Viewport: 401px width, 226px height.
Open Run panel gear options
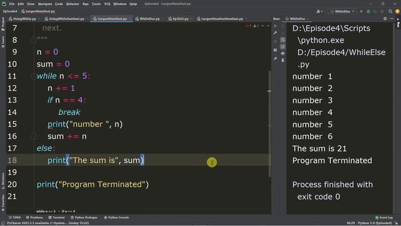coord(385,19)
